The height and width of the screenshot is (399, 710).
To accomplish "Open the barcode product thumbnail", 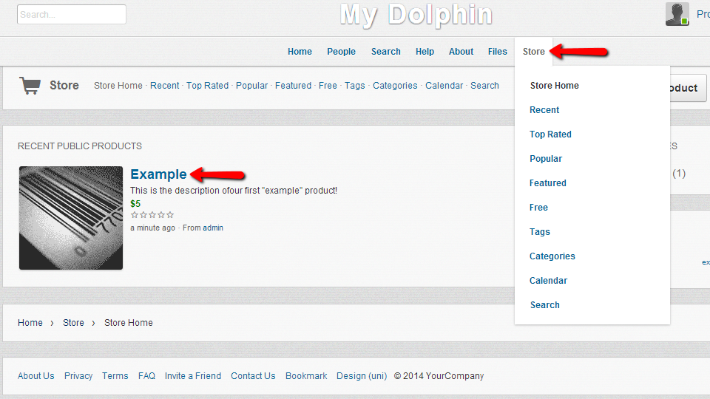I will pos(71,218).
